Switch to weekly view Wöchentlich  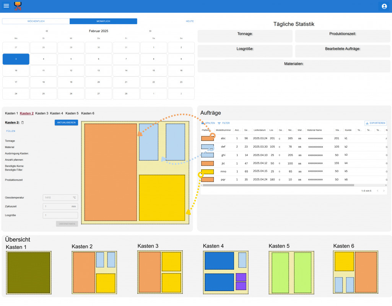point(36,21)
